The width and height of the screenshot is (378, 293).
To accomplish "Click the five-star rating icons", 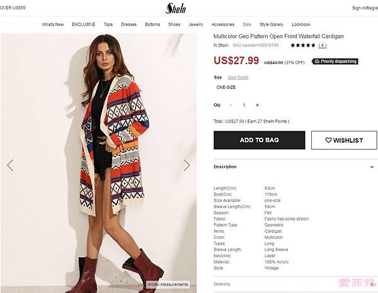I will (x=303, y=45).
